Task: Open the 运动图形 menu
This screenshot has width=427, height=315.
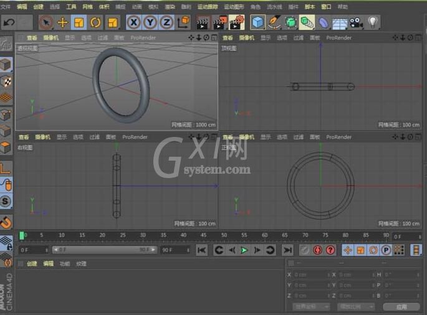Action: pos(234,6)
